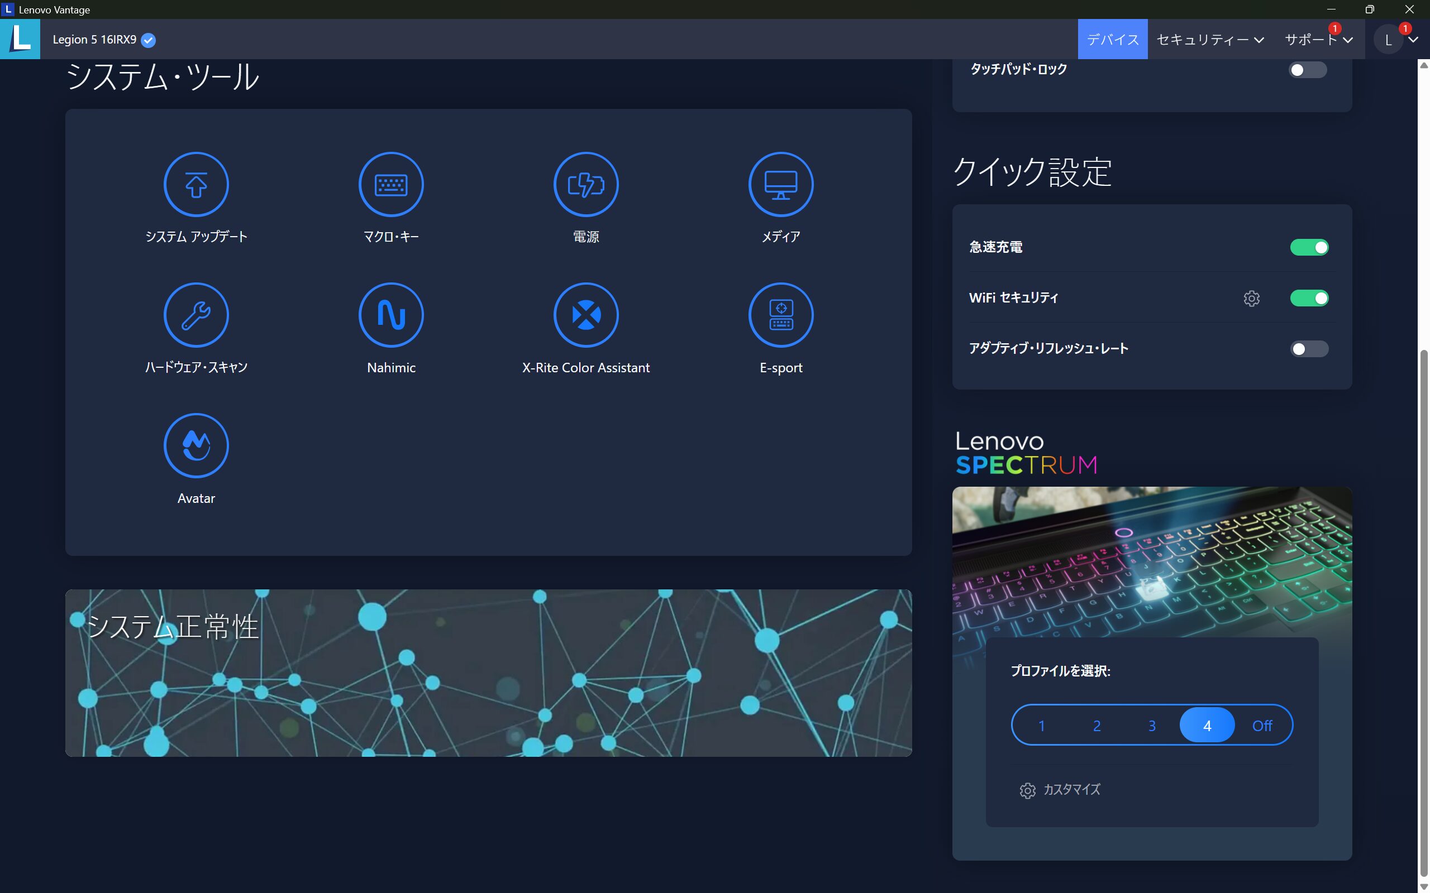Expand the セキュリティー menu chevron
The image size is (1430, 893).
click(1259, 40)
